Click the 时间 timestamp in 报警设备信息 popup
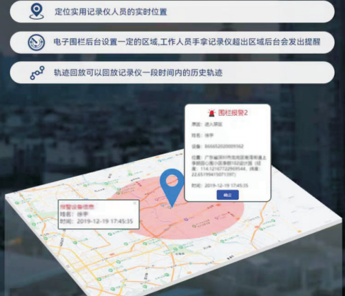Screen dimensions: 345x296 (x=95, y=221)
